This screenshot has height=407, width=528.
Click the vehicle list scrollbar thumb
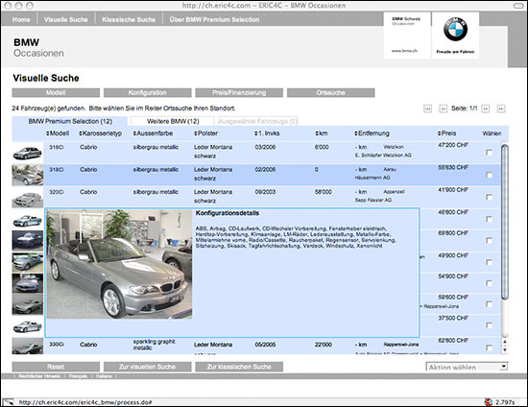504,222
